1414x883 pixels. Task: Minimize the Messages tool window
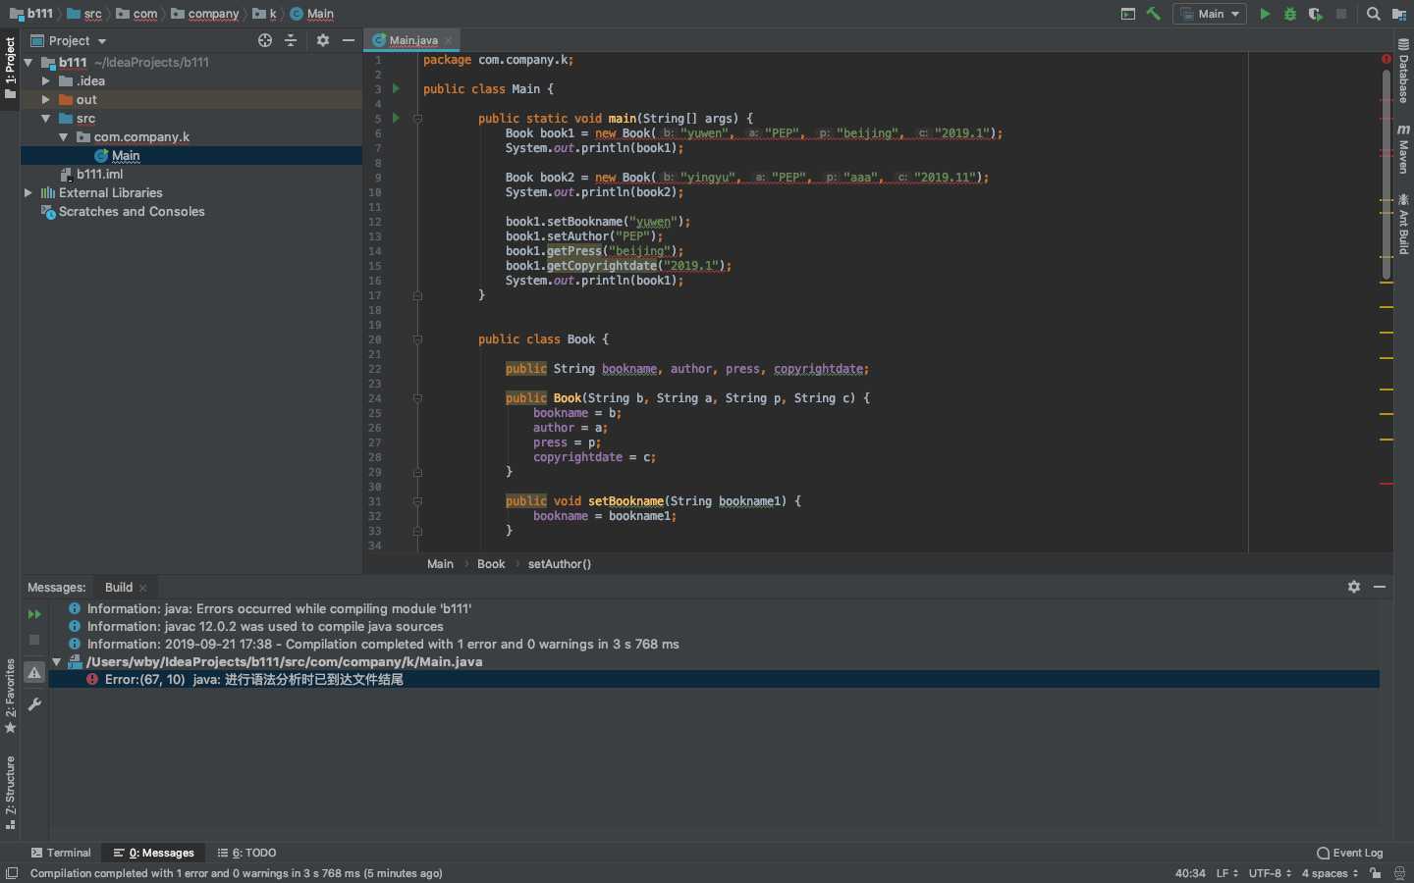(1380, 587)
